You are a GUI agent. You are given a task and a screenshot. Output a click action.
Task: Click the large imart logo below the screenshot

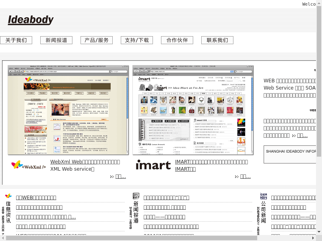[153, 165]
